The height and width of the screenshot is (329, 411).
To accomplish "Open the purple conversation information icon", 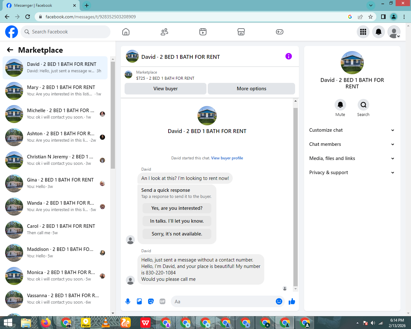I will (289, 56).
